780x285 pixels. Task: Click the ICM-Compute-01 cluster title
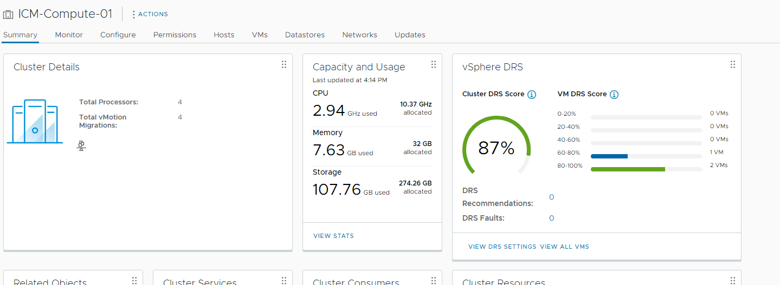(x=65, y=14)
